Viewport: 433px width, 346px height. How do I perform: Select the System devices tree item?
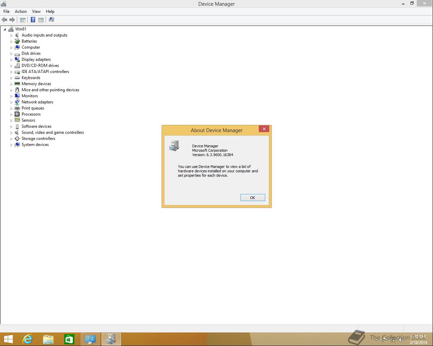[35, 145]
